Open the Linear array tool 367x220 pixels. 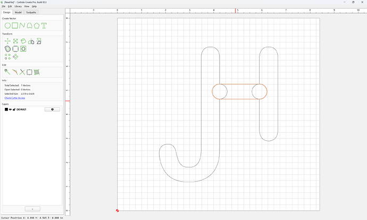7,56
